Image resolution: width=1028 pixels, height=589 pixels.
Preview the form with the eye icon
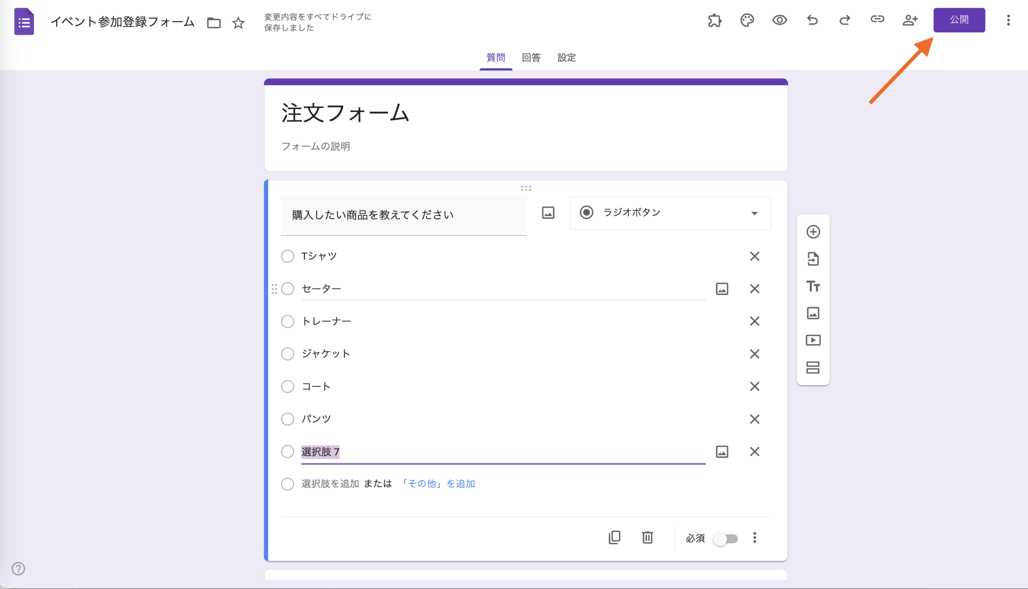click(x=779, y=20)
